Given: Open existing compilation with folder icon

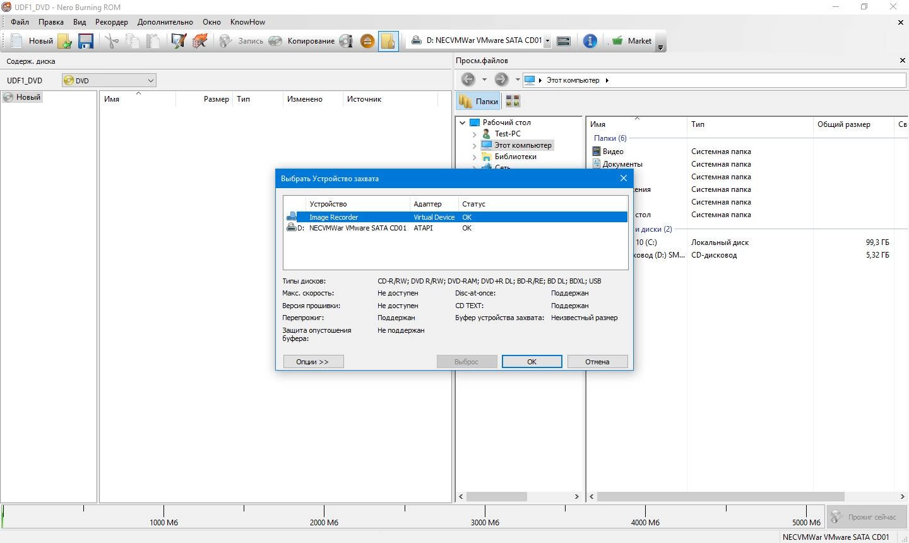Looking at the screenshot, I should 64,41.
